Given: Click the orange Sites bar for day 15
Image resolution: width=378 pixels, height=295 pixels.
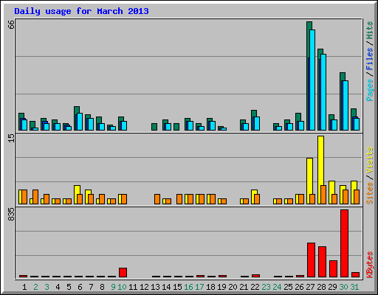Looking at the screenshot, I should point(179,199).
